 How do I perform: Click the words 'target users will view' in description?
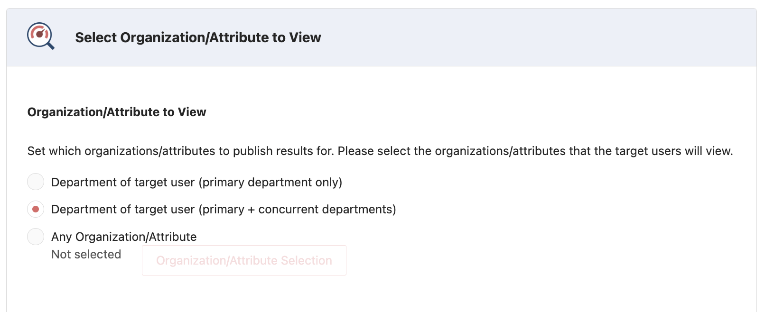coord(674,151)
